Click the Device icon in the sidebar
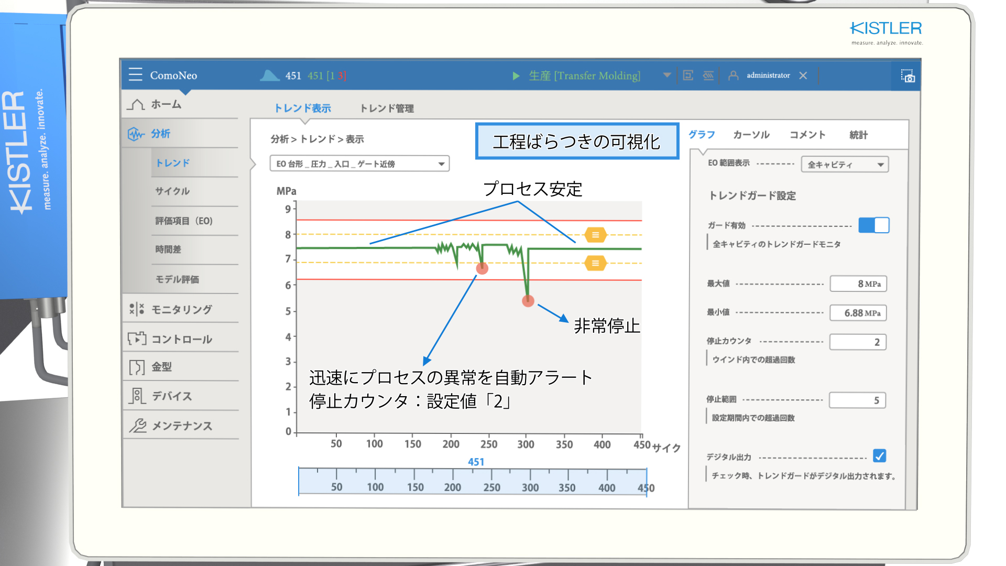The image size is (1006, 566). (136, 396)
